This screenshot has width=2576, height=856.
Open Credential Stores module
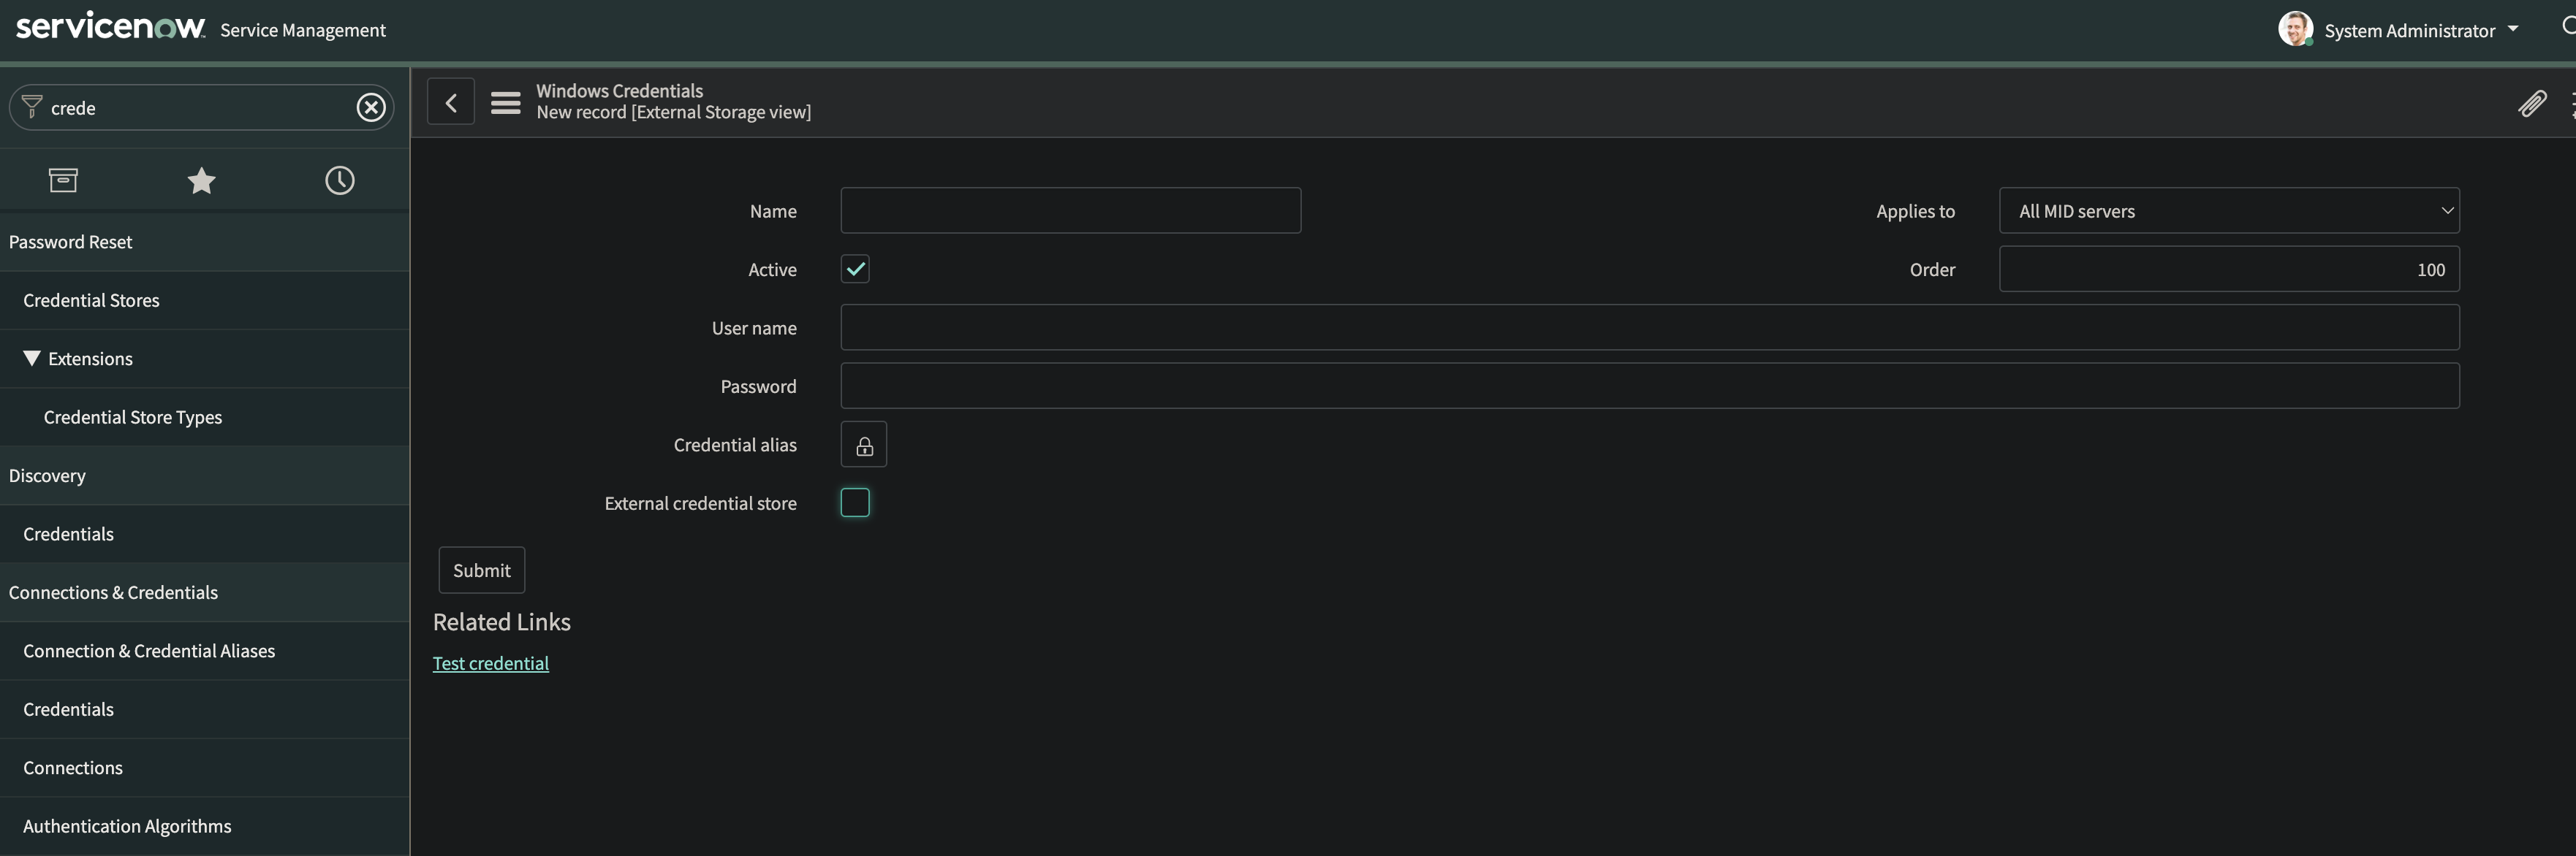91,301
